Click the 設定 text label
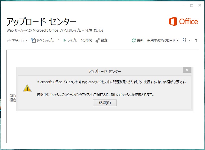 (104, 40)
